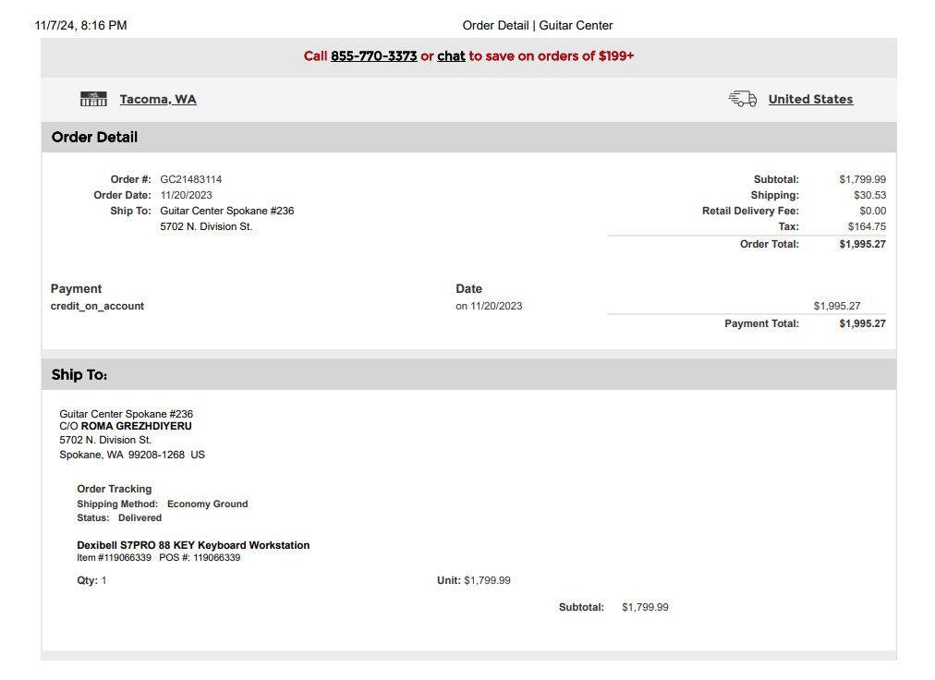Select the Payment Total label
The image size is (935, 680).
(761, 323)
